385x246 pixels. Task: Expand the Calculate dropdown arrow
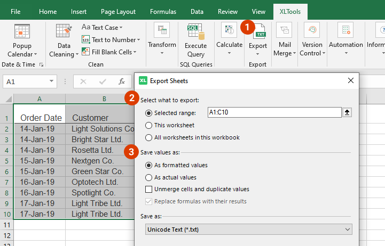point(229,53)
